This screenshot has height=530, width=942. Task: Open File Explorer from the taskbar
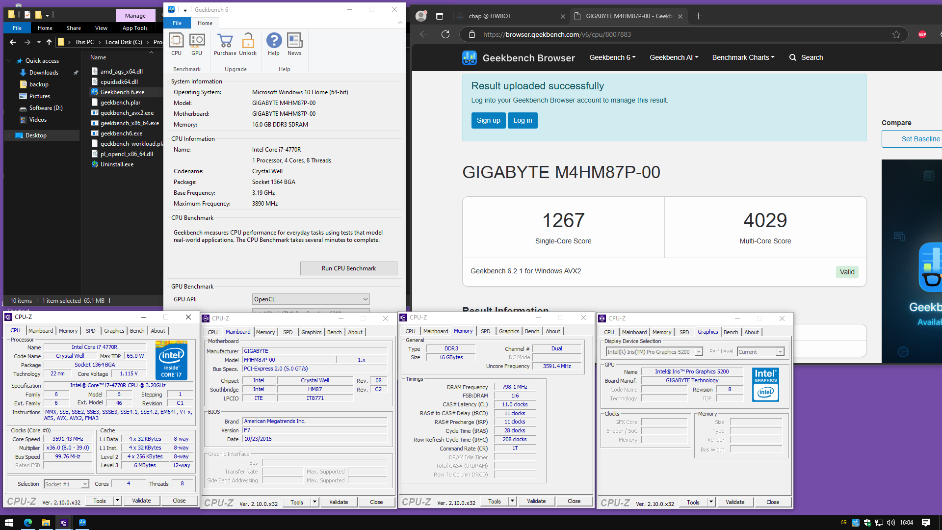pyautogui.click(x=46, y=523)
